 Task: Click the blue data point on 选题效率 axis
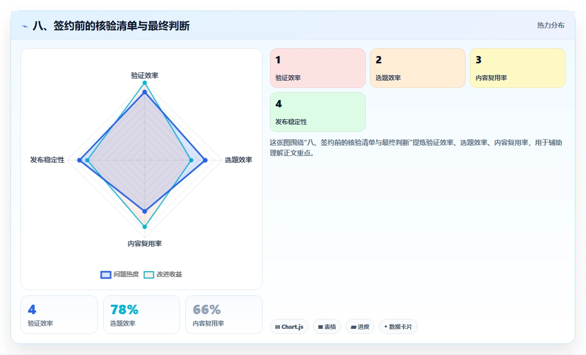[x=205, y=160]
